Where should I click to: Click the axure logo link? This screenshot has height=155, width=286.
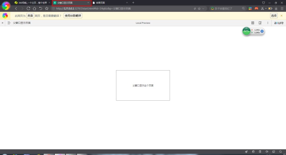pyautogui.click(x=279, y=23)
